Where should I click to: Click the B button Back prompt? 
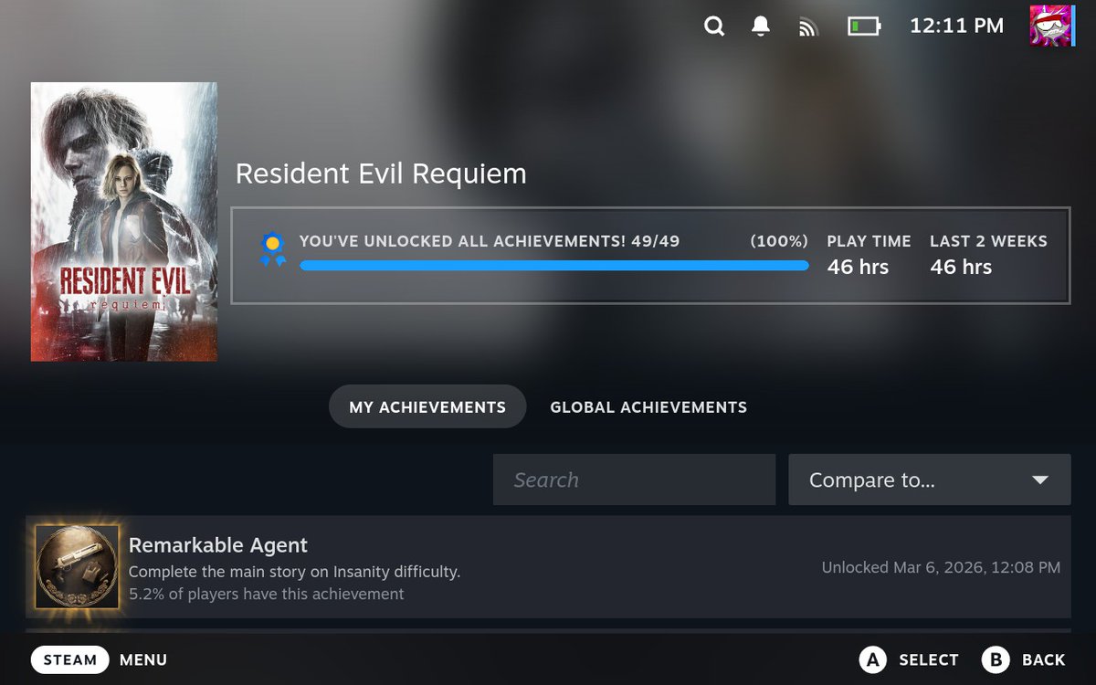point(1023,659)
